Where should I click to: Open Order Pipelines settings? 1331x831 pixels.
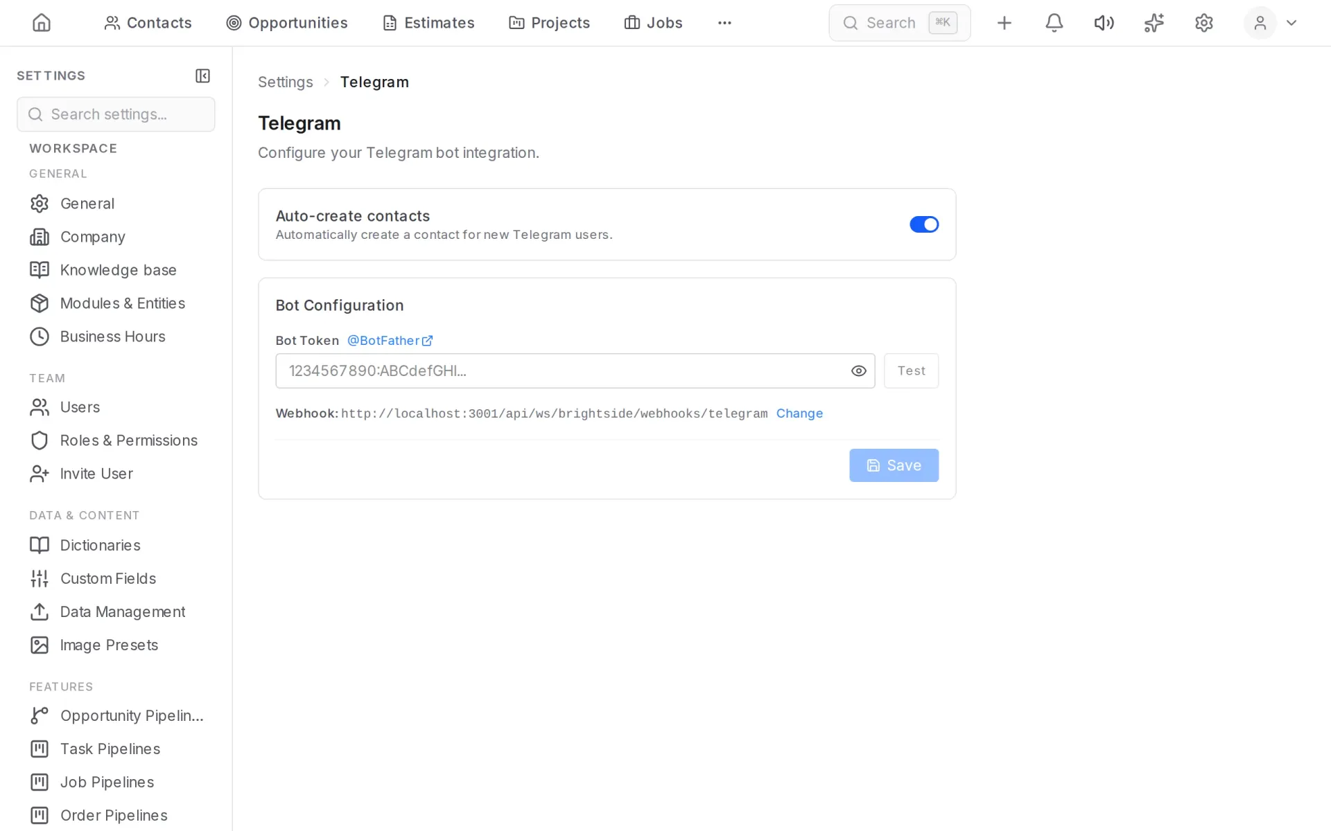pyautogui.click(x=116, y=815)
